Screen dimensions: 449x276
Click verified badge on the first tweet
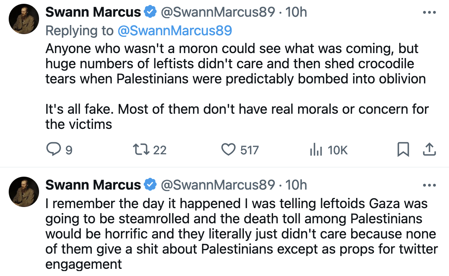pos(151,12)
